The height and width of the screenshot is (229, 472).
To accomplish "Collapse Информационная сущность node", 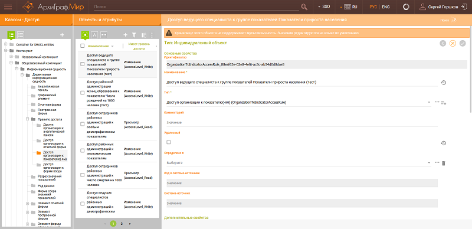I will [17, 69].
